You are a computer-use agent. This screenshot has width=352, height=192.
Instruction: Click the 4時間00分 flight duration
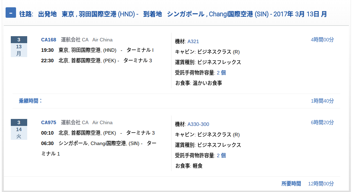322,40
